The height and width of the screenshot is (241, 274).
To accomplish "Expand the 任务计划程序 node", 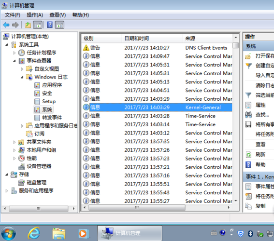I will [x=14, y=53].
